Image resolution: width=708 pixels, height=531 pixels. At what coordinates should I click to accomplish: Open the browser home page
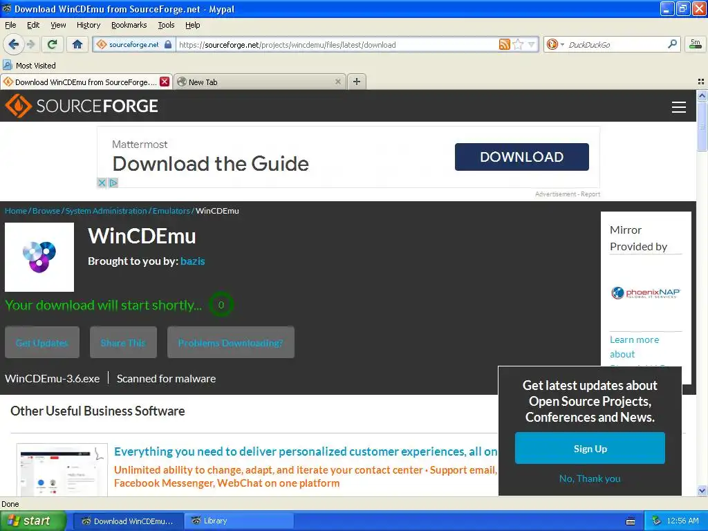77,44
